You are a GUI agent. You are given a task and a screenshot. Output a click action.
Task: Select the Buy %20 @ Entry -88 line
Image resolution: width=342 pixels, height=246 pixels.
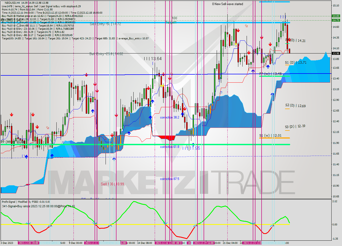(x=37, y=35)
